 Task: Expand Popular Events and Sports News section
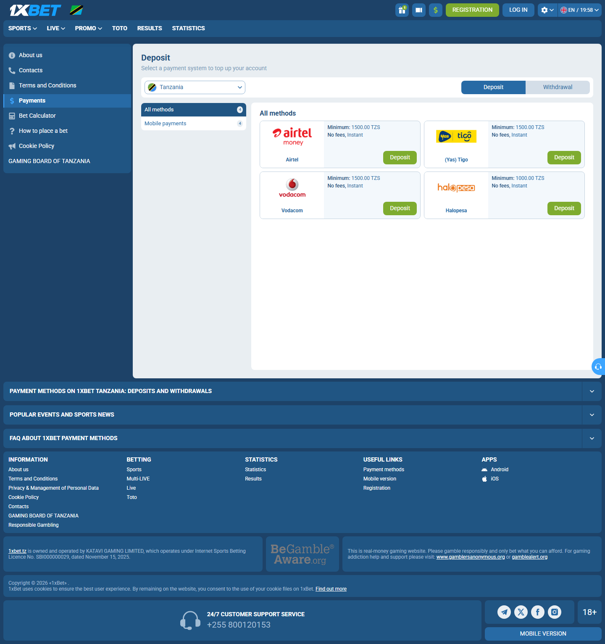[302, 415]
